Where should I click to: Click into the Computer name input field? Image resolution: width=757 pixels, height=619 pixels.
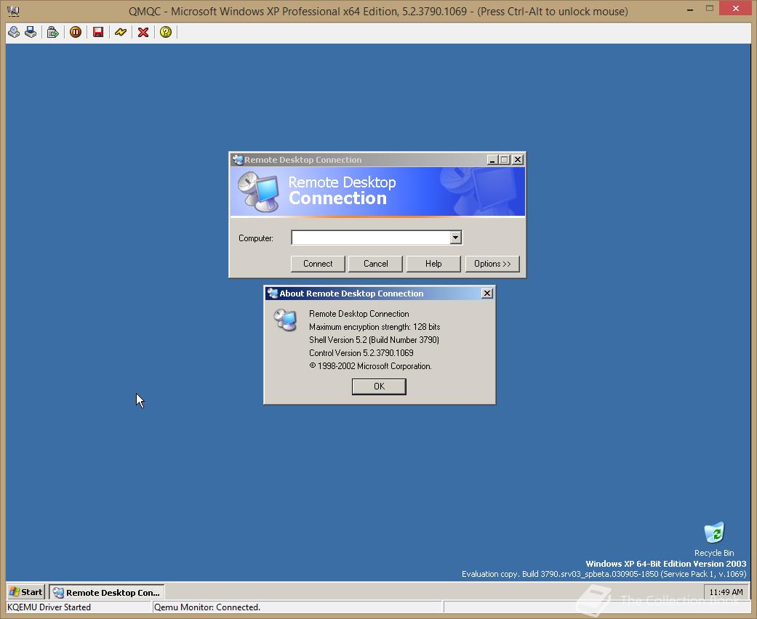[x=371, y=238]
